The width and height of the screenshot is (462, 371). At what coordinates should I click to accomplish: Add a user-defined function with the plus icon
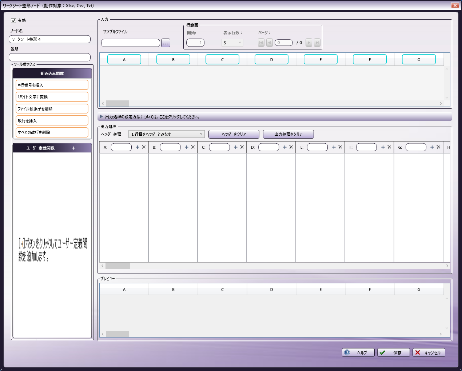pos(73,148)
